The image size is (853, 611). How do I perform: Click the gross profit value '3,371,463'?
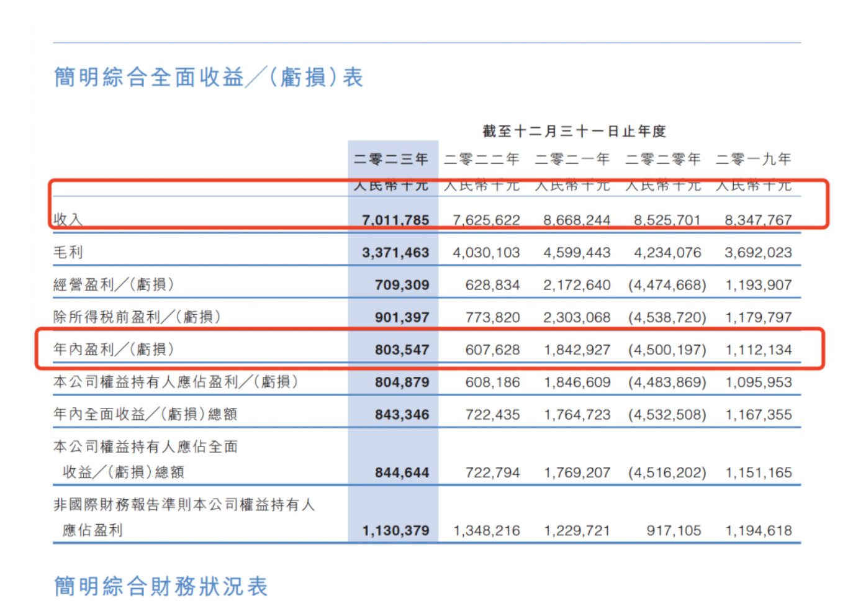[x=395, y=253]
